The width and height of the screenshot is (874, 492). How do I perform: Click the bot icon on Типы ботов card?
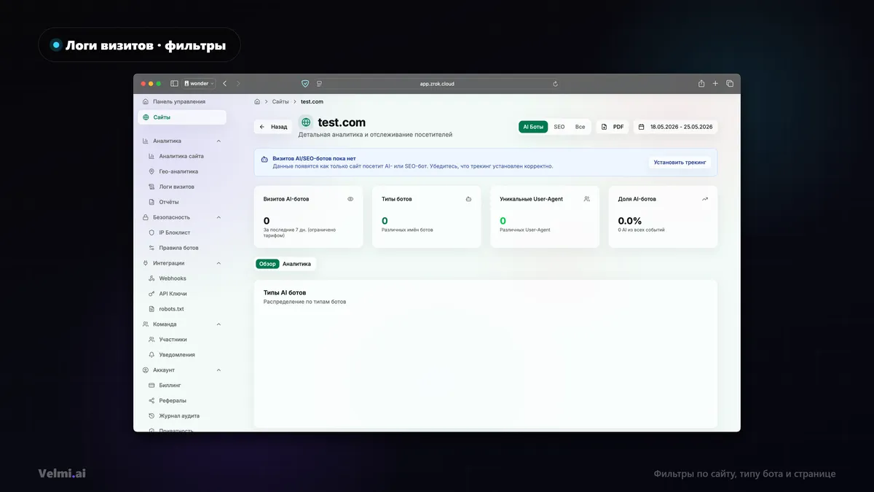[468, 199]
